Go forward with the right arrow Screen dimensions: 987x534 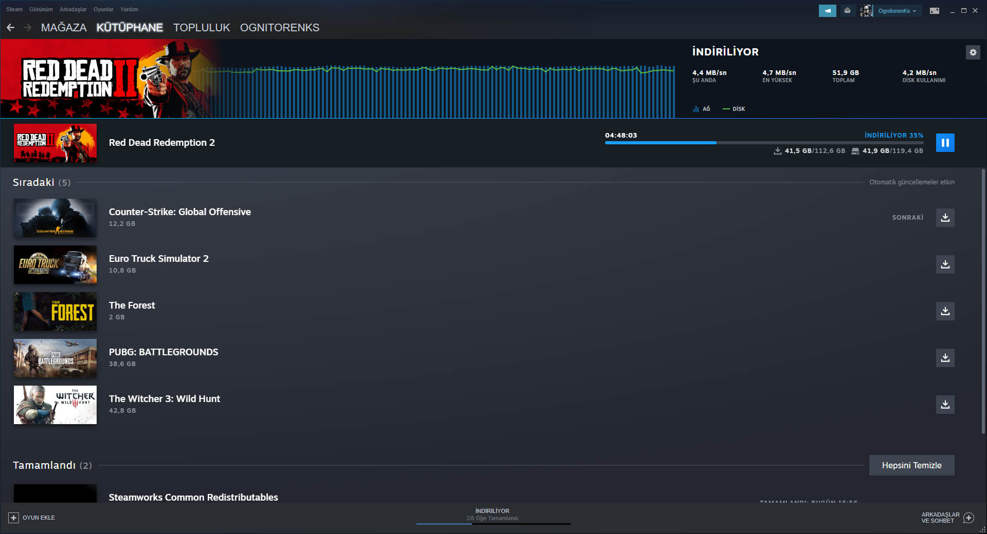[x=28, y=28]
